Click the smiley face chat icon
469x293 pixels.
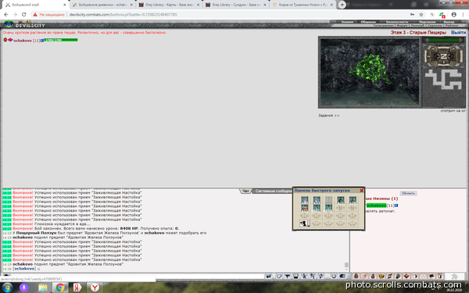click(334, 277)
